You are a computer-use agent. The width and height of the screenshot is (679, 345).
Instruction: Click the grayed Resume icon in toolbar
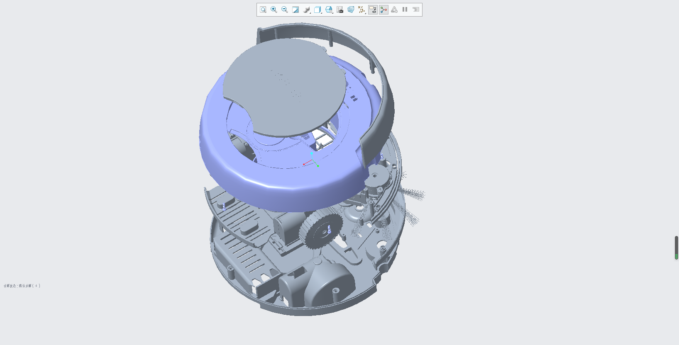coord(416,10)
